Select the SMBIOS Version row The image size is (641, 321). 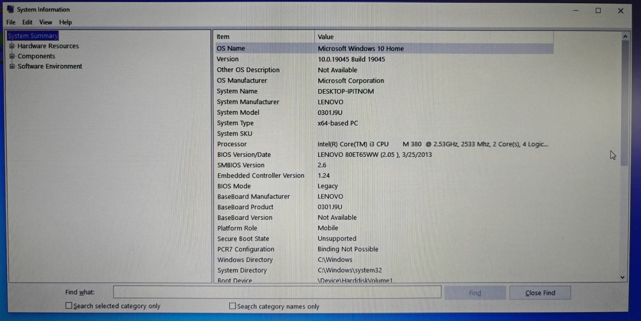[384, 165]
